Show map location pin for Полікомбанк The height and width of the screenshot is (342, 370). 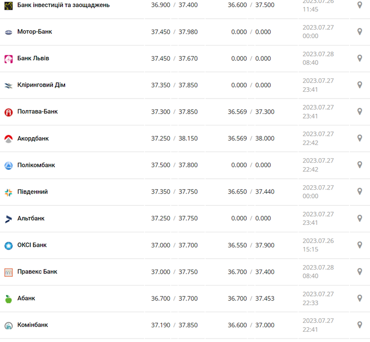pyautogui.click(x=360, y=165)
